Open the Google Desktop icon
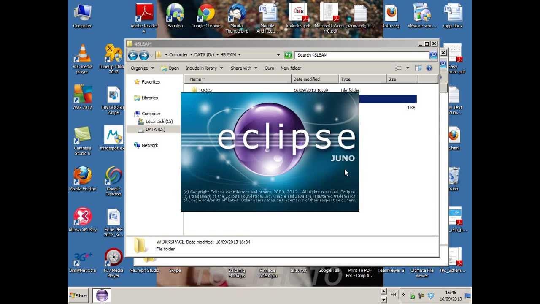This screenshot has width=540, height=304. tap(113, 182)
